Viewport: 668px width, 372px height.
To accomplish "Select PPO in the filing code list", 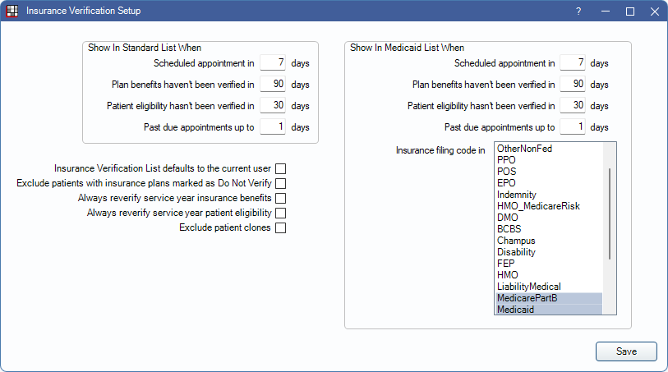I will click(507, 160).
